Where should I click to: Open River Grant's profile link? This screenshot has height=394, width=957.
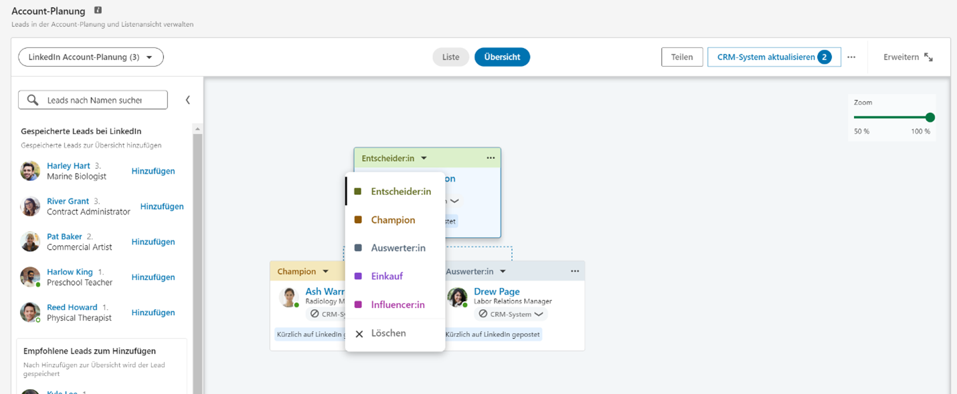68,201
